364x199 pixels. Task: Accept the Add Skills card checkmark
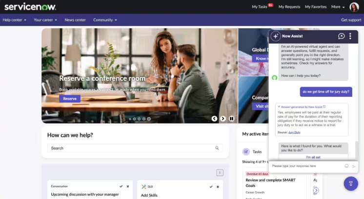[211, 187]
